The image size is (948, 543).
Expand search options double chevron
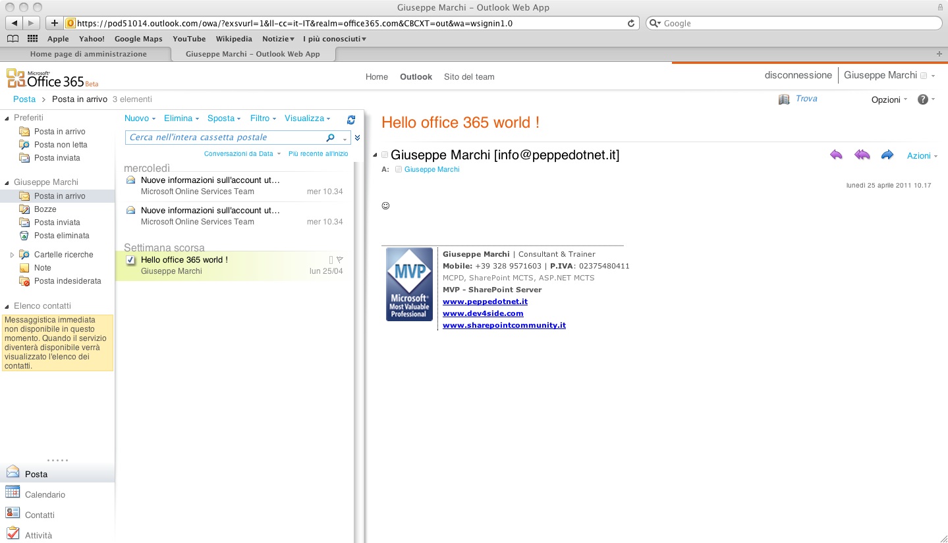[357, 138]
